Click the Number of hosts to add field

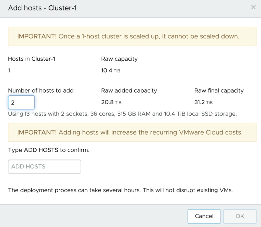(21, 102)
